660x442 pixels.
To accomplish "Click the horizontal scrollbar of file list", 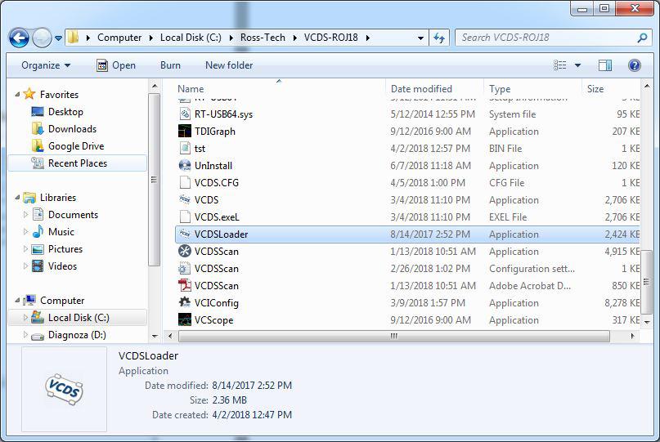I will pos(394,336).
